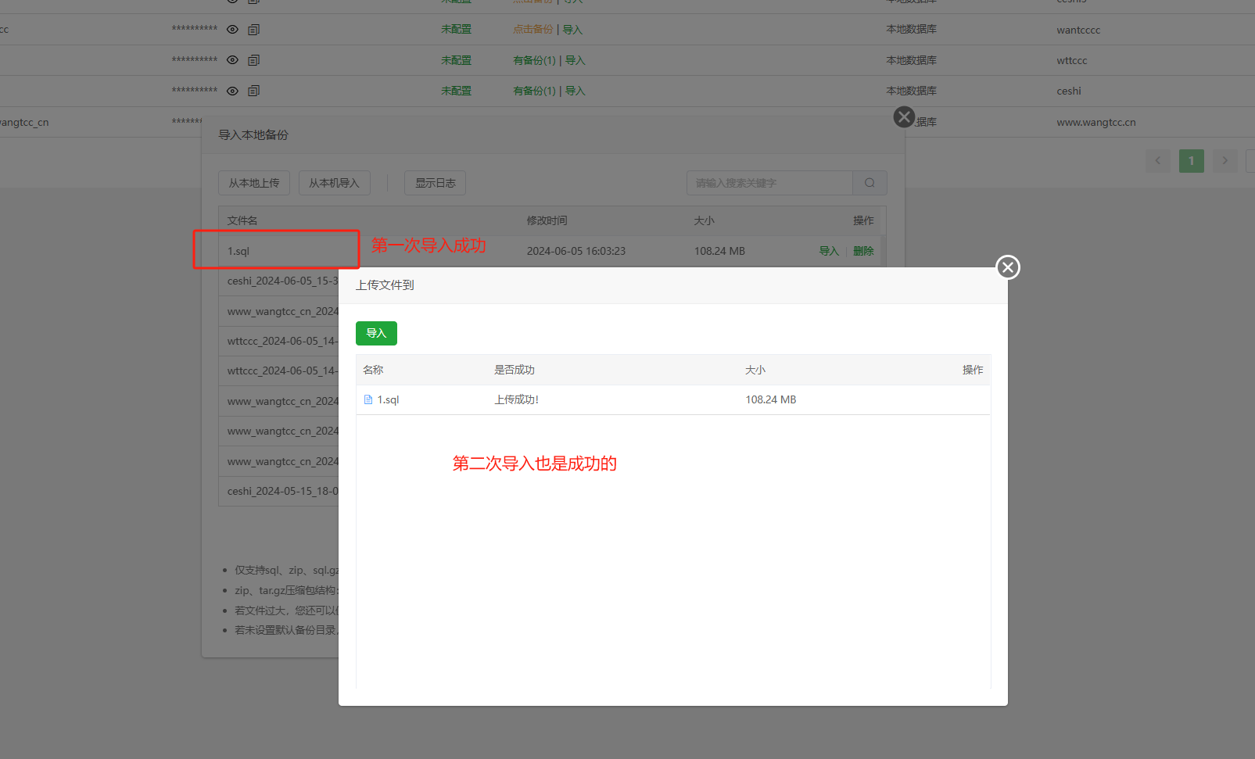Show password in the wantcccc row
1255x759 pixels.
232,30
